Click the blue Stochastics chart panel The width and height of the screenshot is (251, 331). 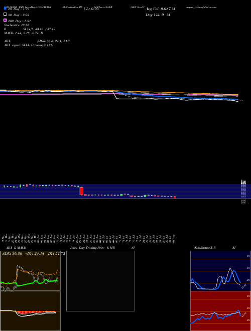pos(220,271)
